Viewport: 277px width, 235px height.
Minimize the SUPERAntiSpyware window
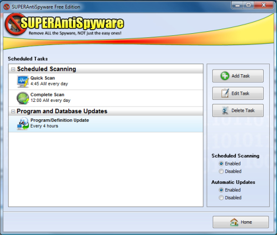(x=238, y=5)
